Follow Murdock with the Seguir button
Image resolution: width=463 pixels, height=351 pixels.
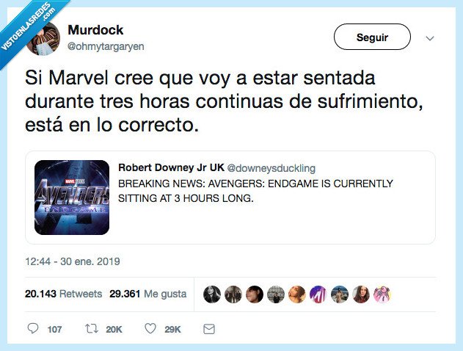(x=372, y=37)
